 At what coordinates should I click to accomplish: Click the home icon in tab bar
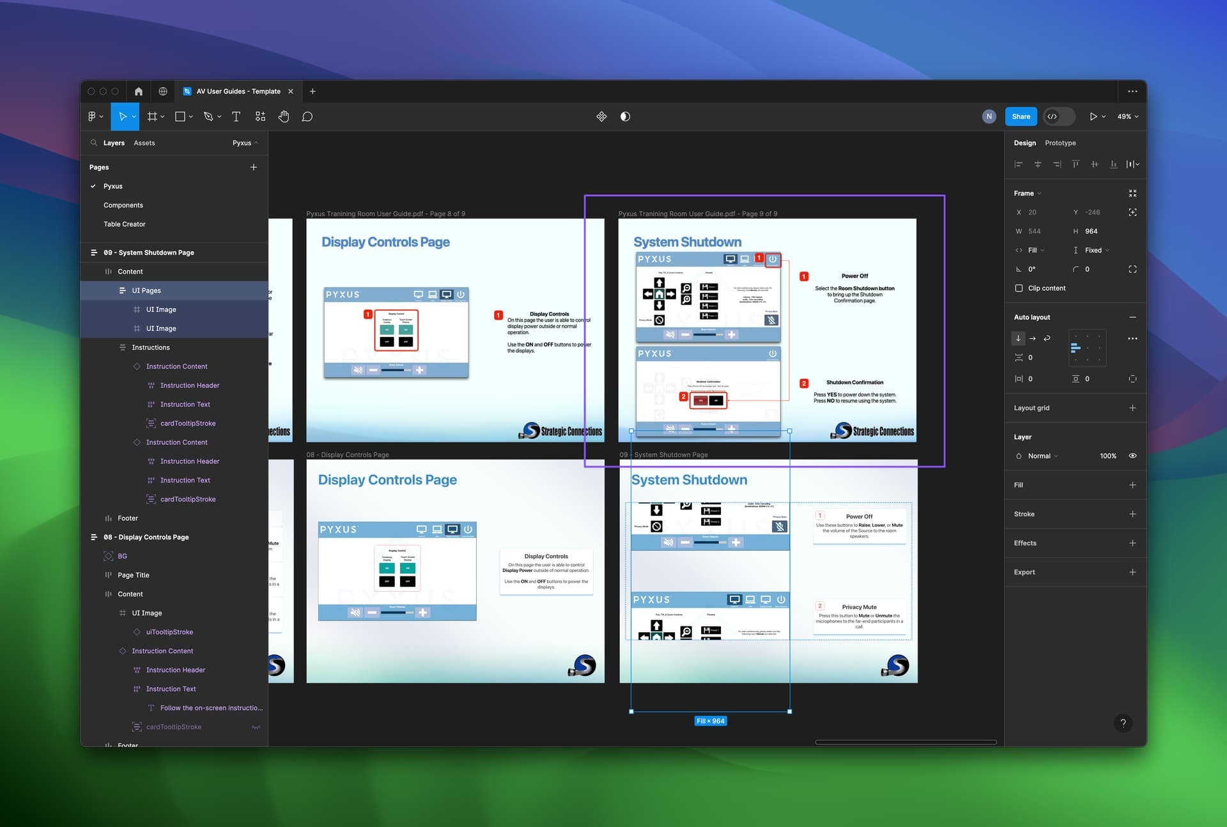[x=139, y=91]
